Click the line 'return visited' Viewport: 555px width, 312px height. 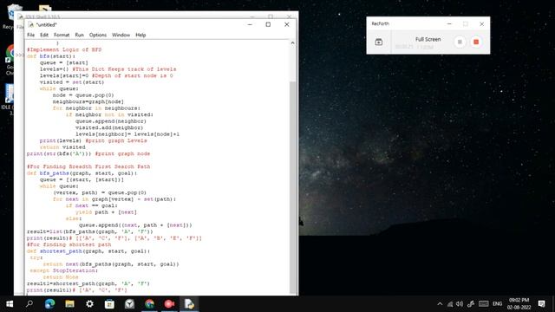pyautogui.click(x=62, y=147)
